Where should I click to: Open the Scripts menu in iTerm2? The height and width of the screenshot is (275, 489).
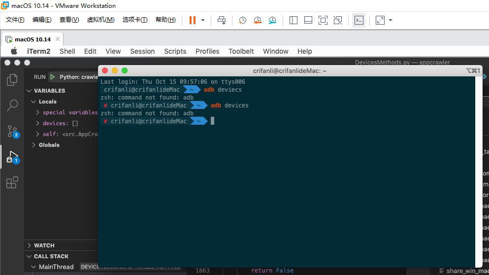pyautogui.click(x=175, y=51)
